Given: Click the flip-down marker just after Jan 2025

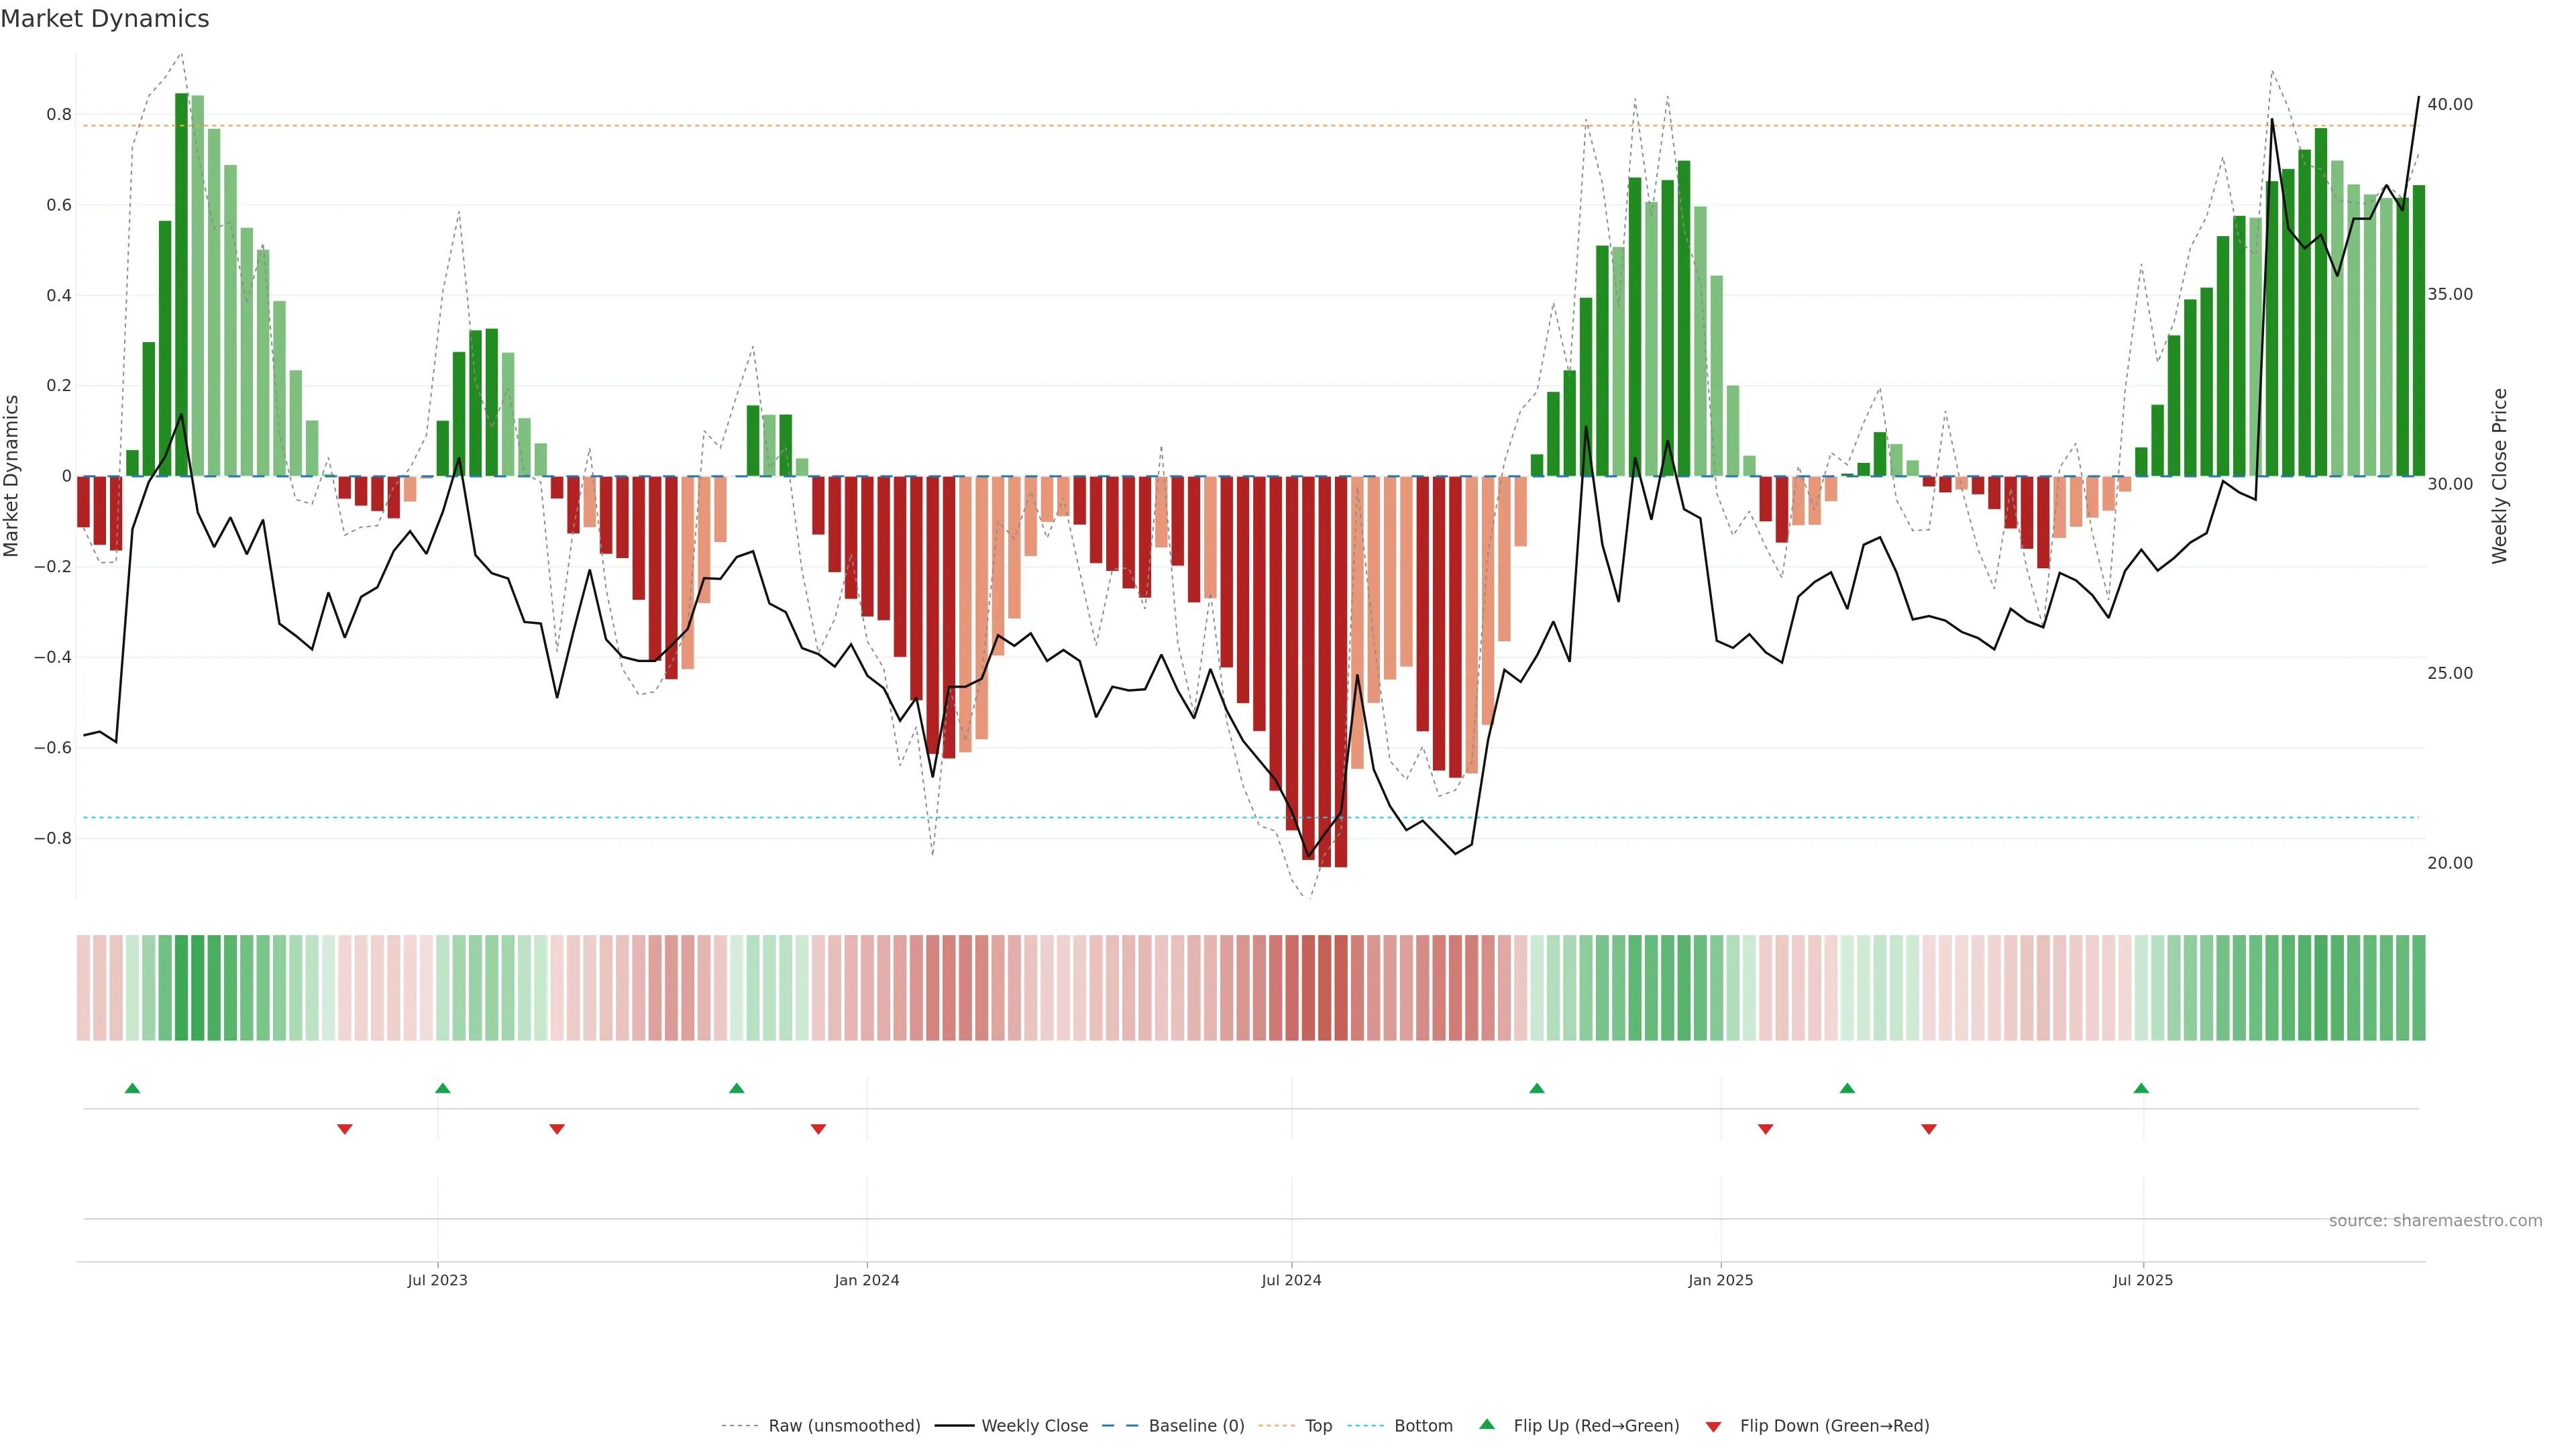Looking at the screenshot, I should 1766,1129.
